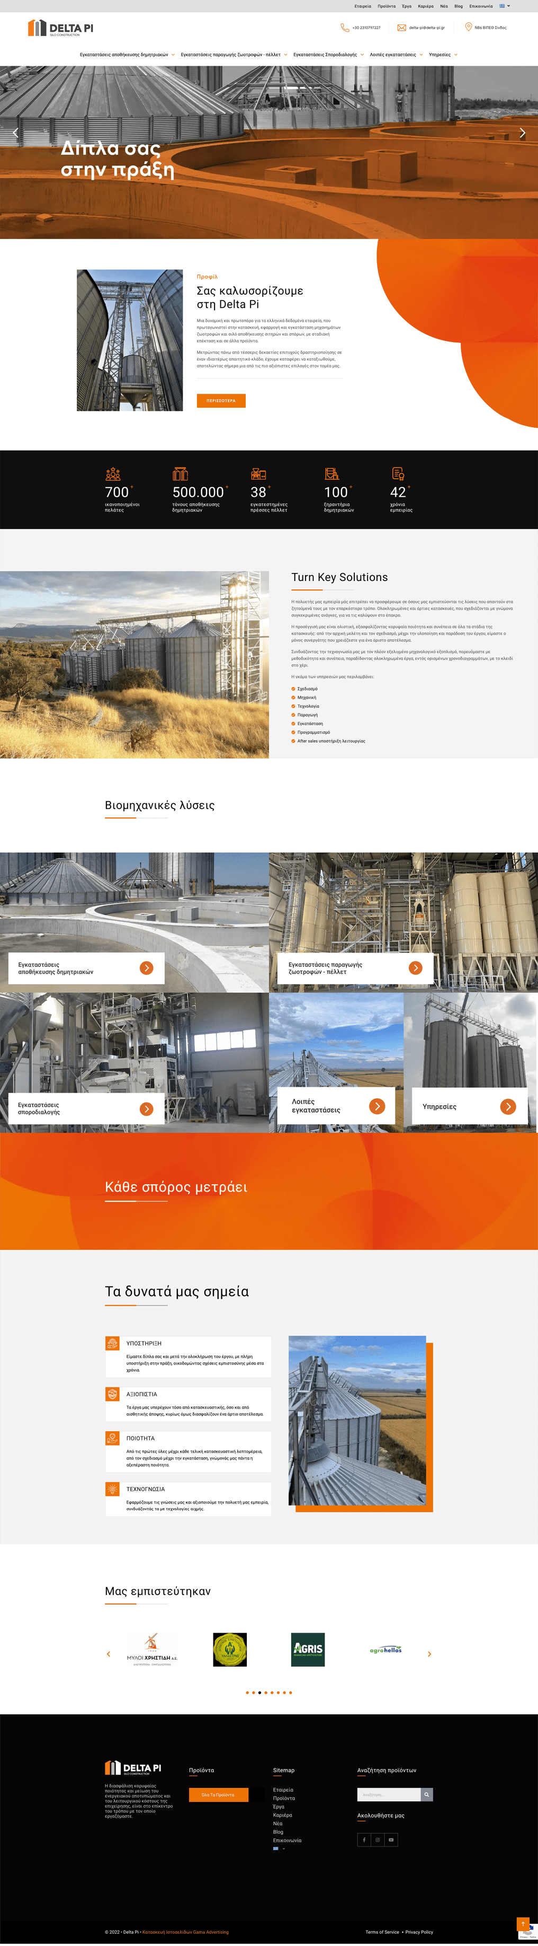
Task: Open Καριέρα in the top menu
Action: [x=426, y=6]
